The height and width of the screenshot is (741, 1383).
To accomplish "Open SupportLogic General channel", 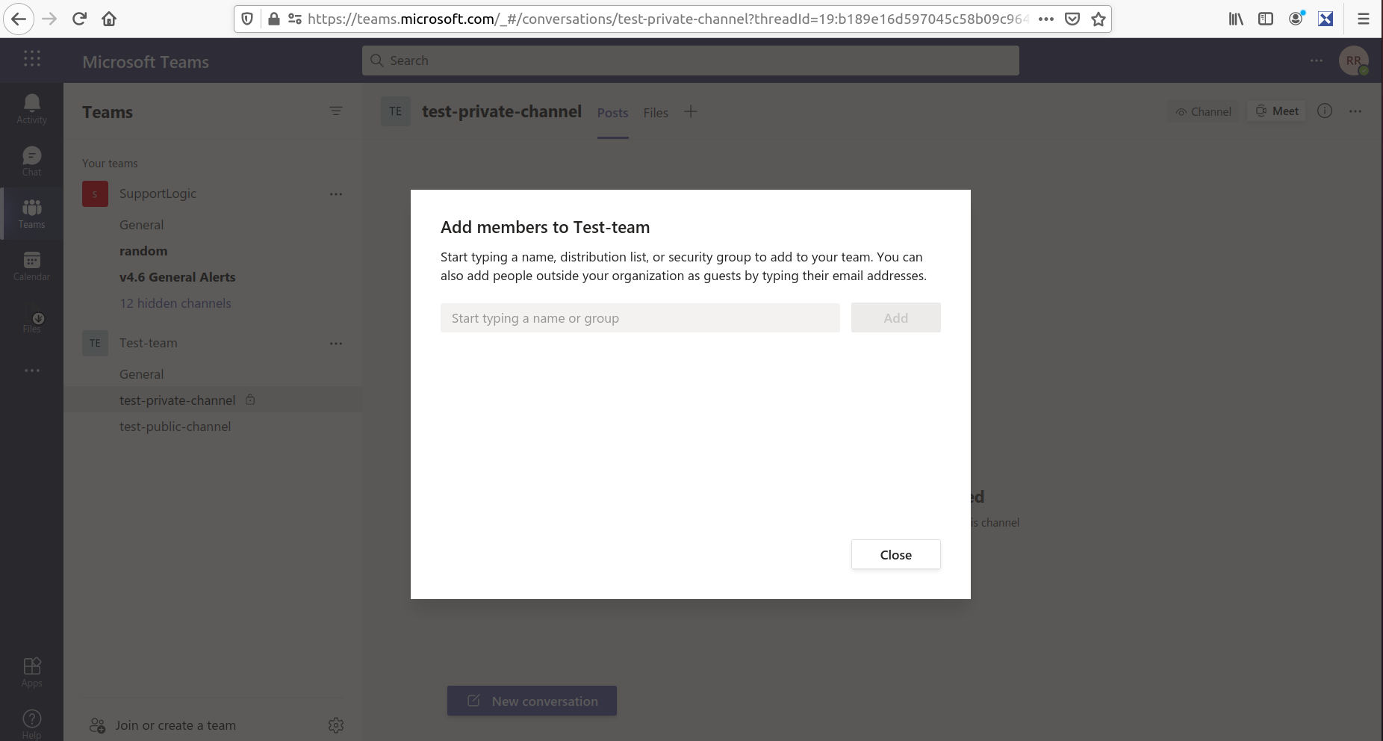I will point(141,225).
